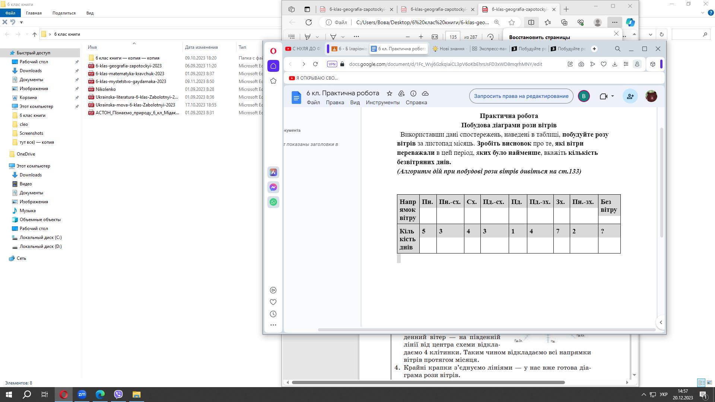The height and width of the screenshot is (402, 715).
Task: Click the Edge Copilot icon
Action: pyautogui.click(x=630, y=22)
